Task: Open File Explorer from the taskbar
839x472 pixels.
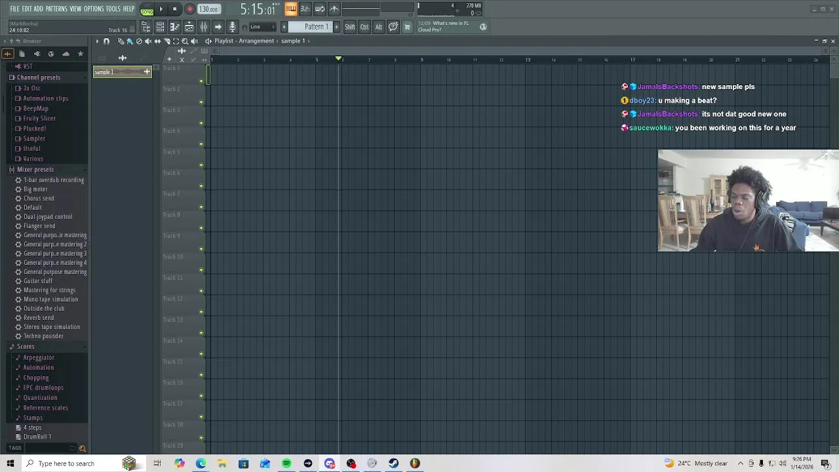Action: (x=222, y=463)
